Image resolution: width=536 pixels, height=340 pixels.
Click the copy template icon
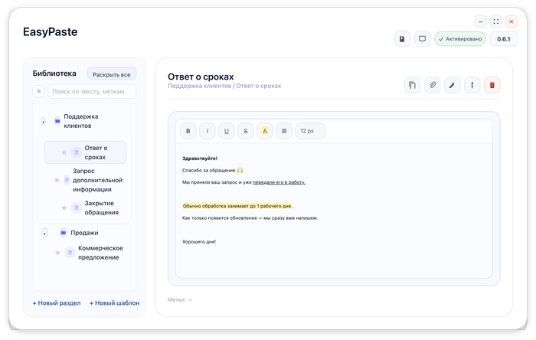point(413,86)
